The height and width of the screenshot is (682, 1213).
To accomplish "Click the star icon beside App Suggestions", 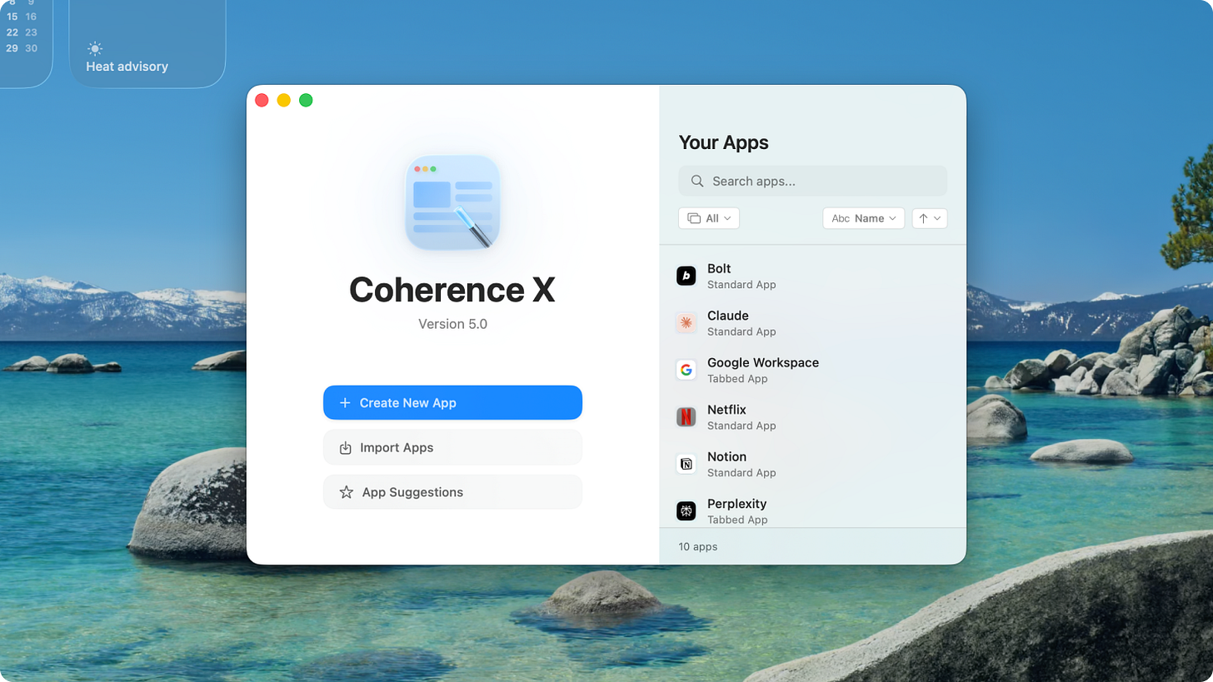I will tap(347, 492).
